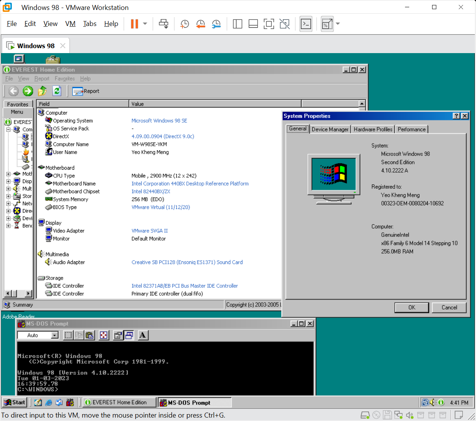Click the Outlook Express quick launch icon

(59, 402)
